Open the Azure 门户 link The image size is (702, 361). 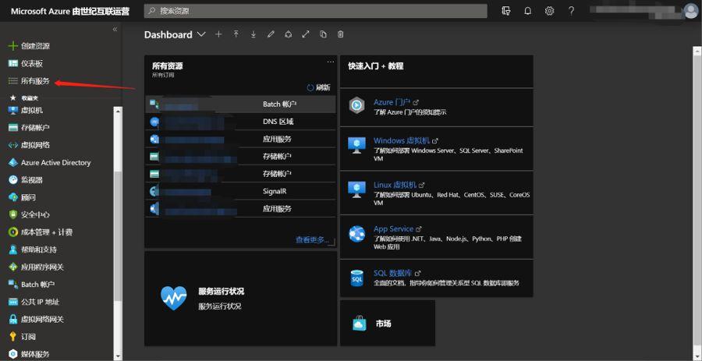(x=392, y=102)
